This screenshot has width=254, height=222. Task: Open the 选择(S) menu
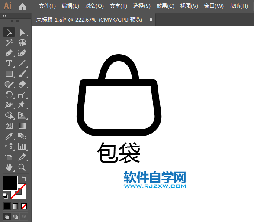pyautogui.click(x=142, y=6)
